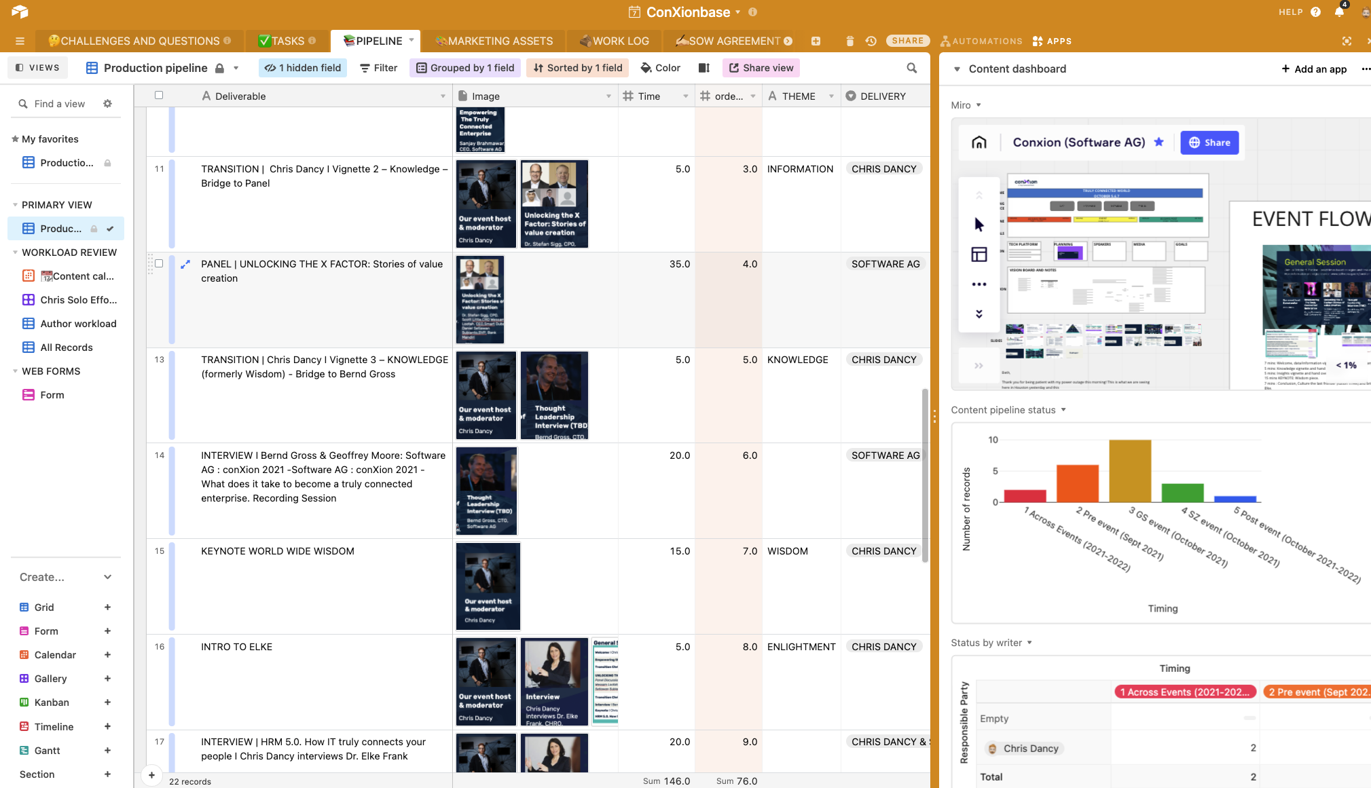
Task: Check the PANEL UNLOCKING row checkbox
Action: tap(159, 263)
